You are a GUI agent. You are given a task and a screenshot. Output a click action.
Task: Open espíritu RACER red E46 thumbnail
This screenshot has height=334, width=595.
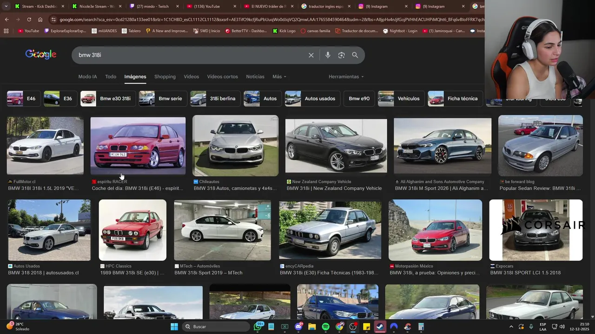(138, 146)
